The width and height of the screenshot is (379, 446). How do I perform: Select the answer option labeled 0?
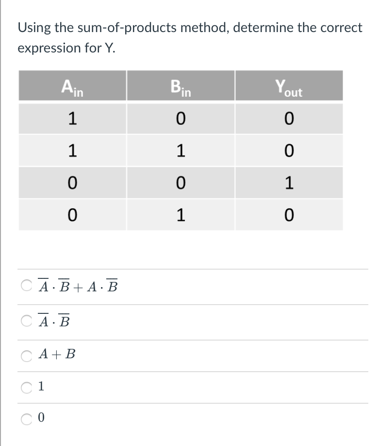click(41, 418)
